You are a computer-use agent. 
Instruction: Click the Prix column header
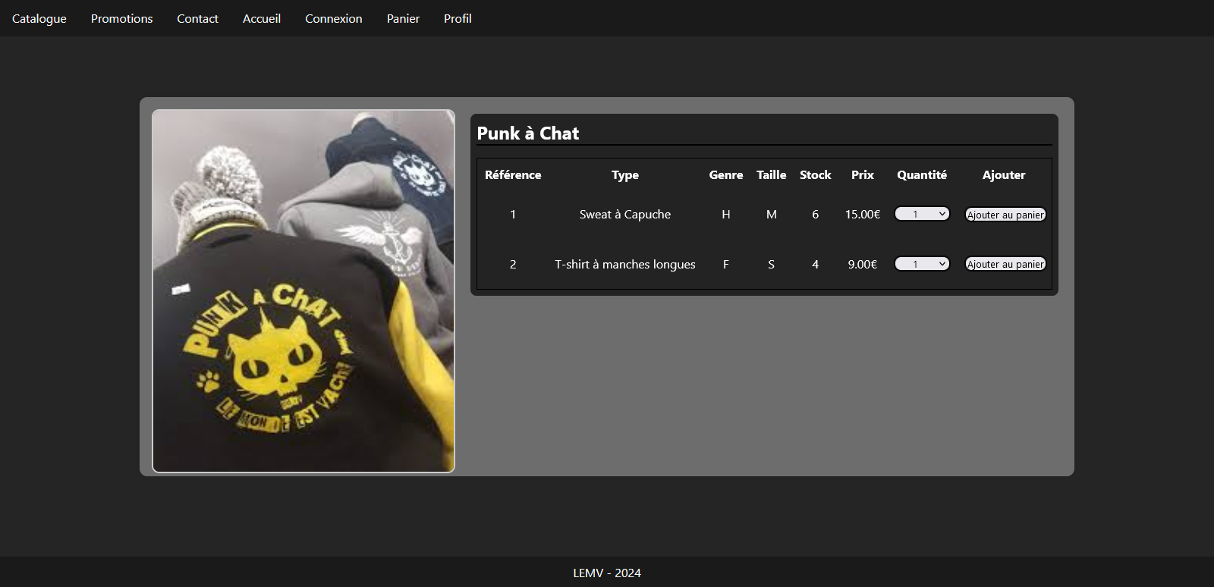[x=862, y=175]
